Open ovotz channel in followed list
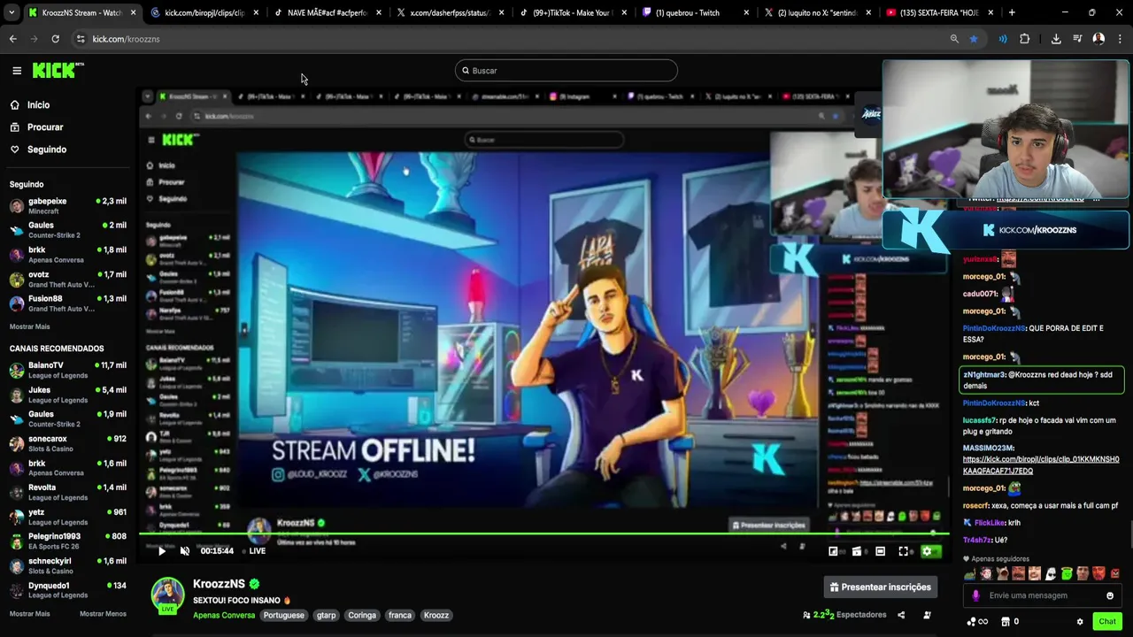Viewport: 1133px width, 637px height. [x=67, y=280]
